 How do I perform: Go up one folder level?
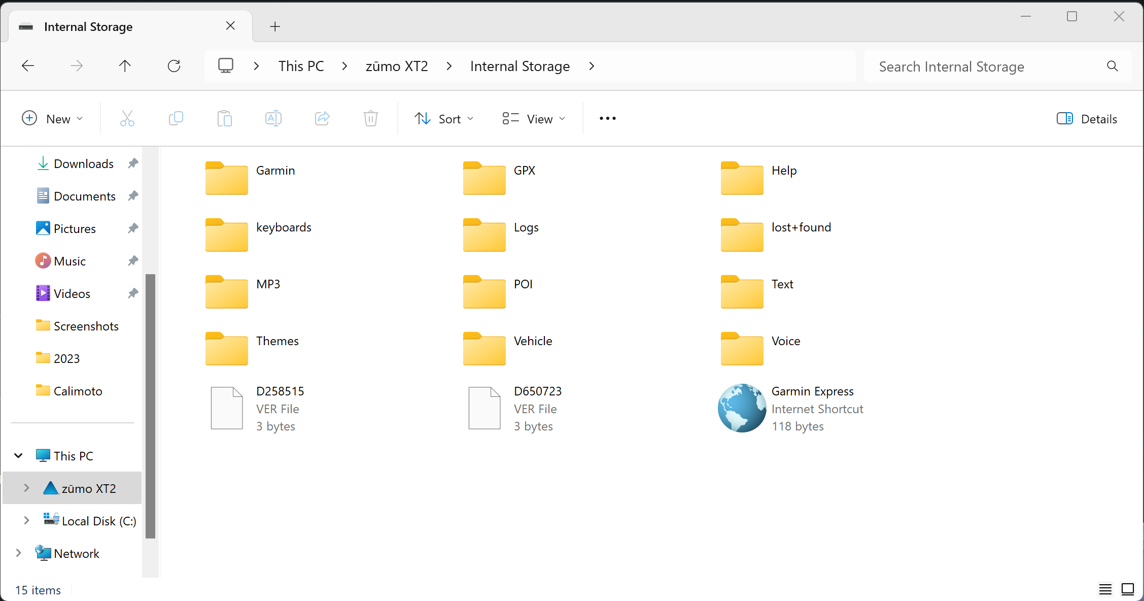point(125,66)
